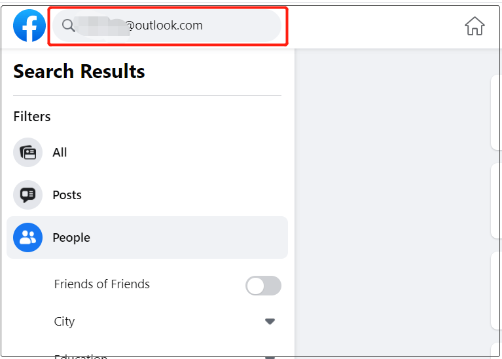Viewport: 502px width, 359px height.
Task: Click the City filter label
Action: 64,322
